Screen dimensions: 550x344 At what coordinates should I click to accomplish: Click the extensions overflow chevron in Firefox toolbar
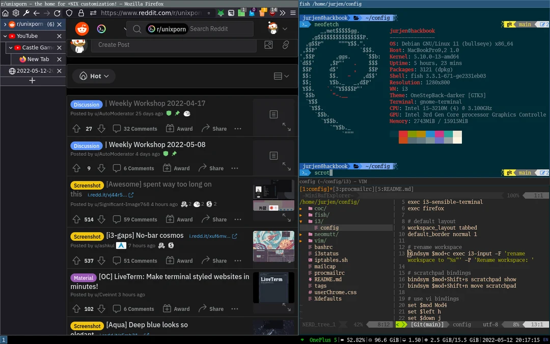pos(282,13)
